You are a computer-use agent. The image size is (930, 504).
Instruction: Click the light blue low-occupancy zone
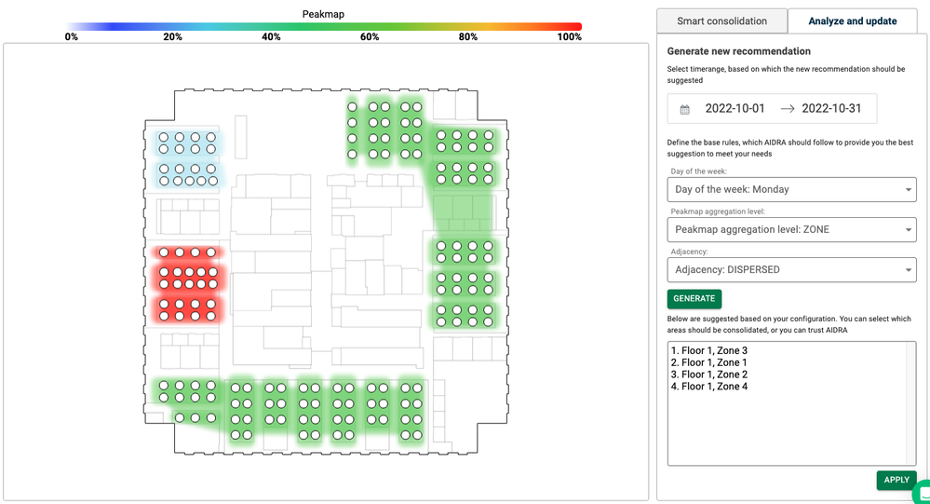[x=187, y=158]
